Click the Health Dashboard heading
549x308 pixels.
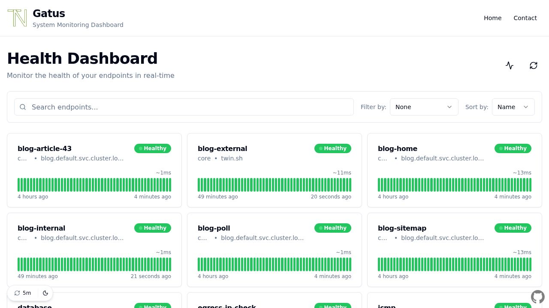[x=82, y=59]
